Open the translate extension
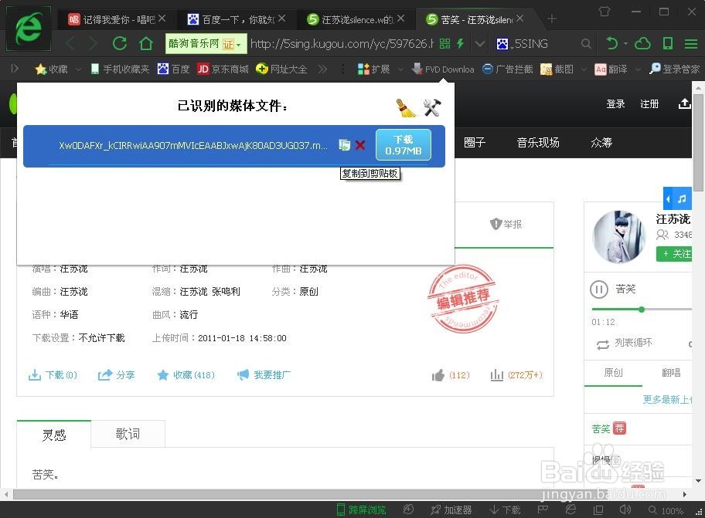 click(611, 69)
